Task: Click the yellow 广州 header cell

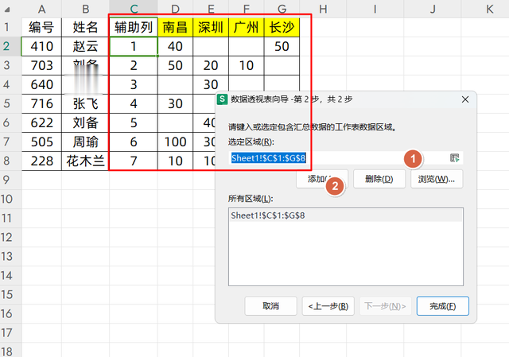Action: (246, 27)
